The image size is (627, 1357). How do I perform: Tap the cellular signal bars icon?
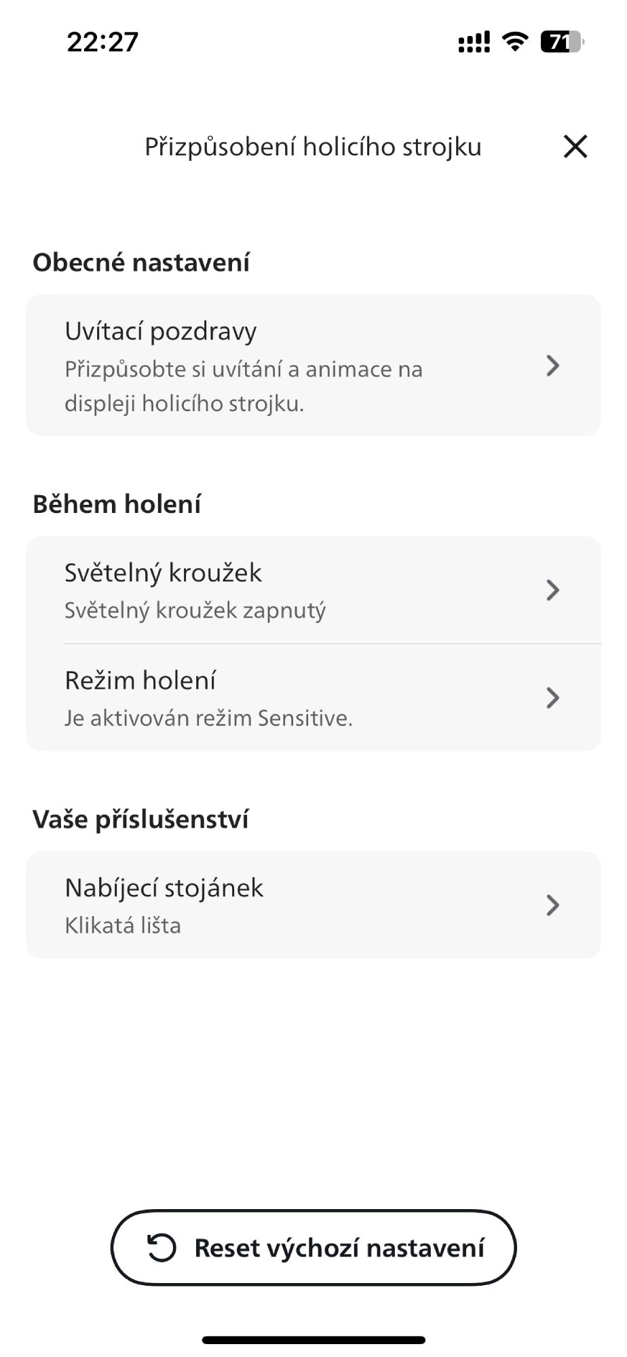click(474, 43)
